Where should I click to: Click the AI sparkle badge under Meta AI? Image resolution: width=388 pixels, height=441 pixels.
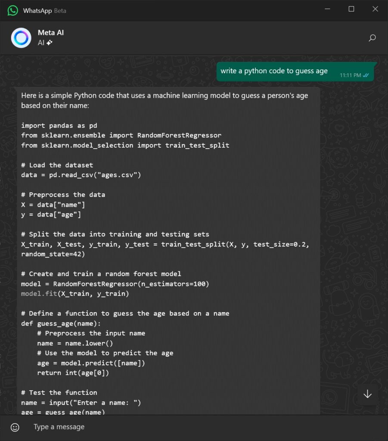point(49,43)
